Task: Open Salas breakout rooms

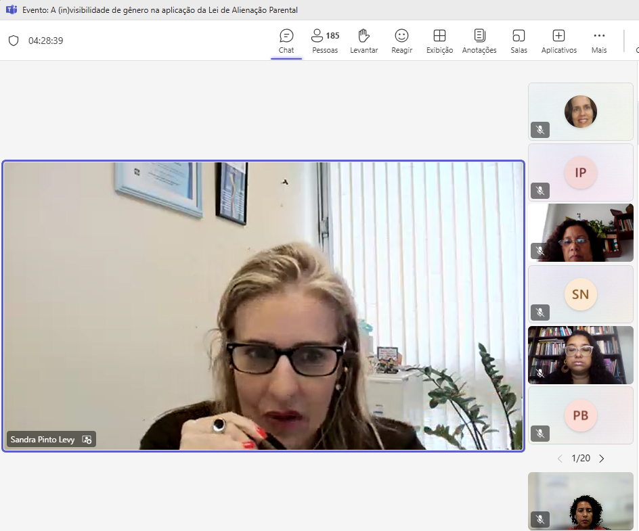Action: [519, 41]
